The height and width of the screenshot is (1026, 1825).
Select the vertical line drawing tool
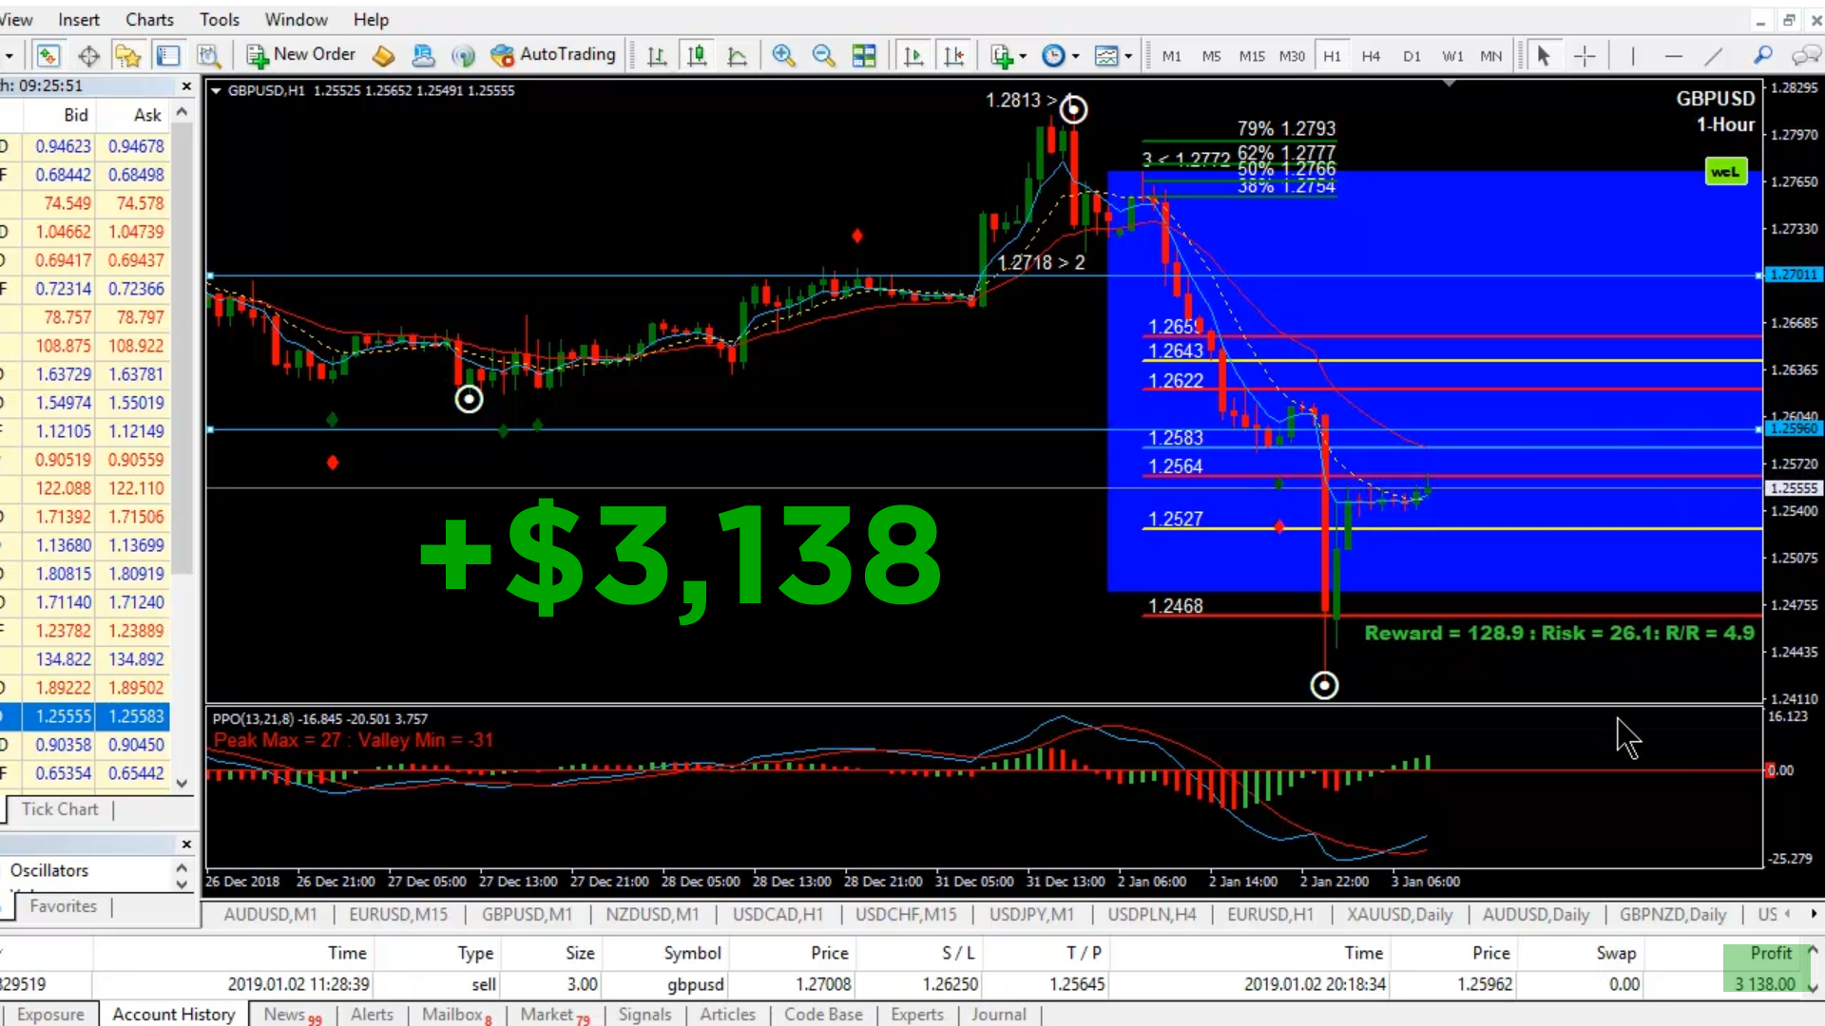click(x=1633, y=56)
